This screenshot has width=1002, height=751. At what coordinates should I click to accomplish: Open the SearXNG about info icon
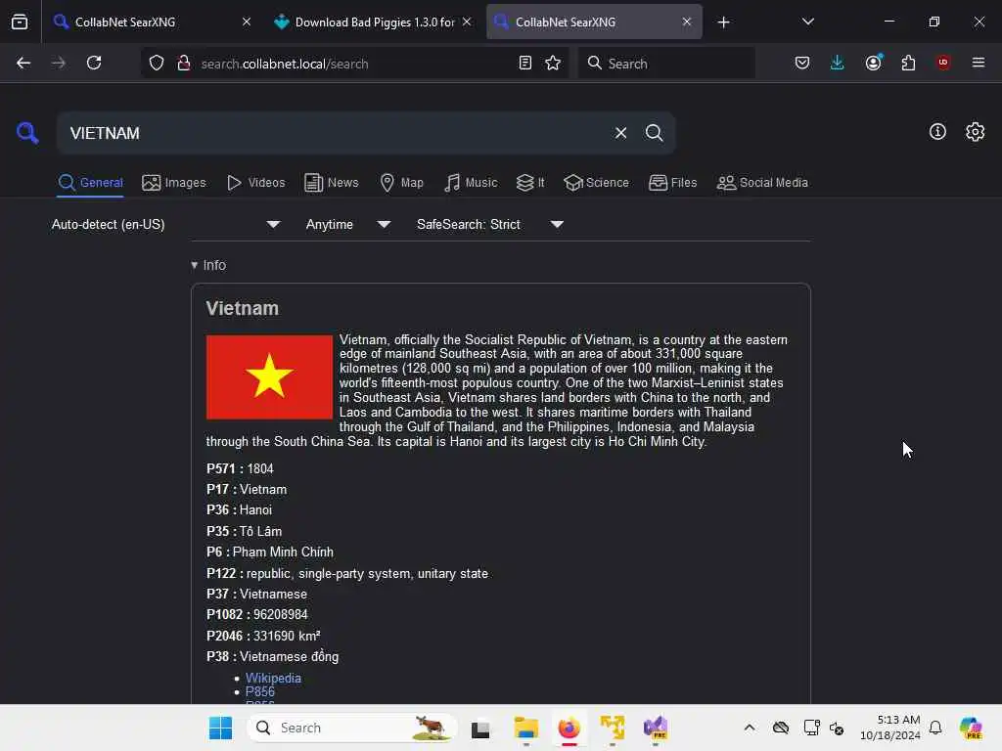click(937, 132)
